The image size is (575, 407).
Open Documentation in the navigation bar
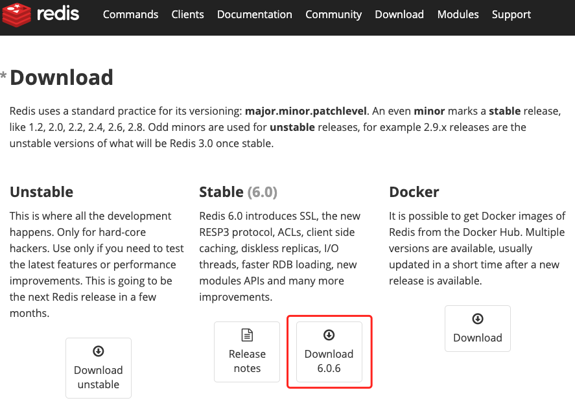point(255,14)
